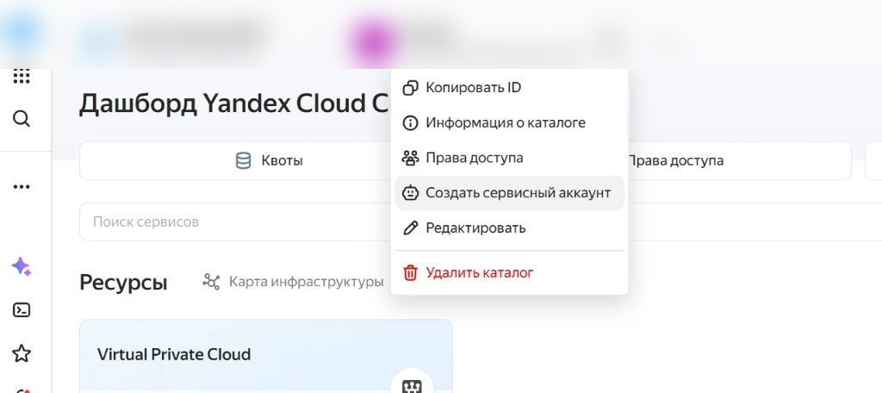Click the Ресурсы heading
Screen dimensions: 882x393
coord(123,282)
